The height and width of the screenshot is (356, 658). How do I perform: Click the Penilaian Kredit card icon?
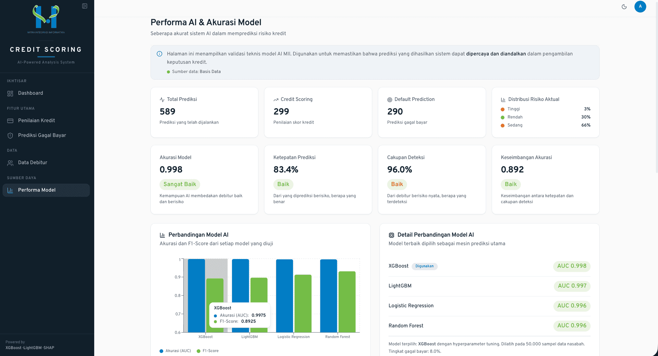tap(10, 121)
